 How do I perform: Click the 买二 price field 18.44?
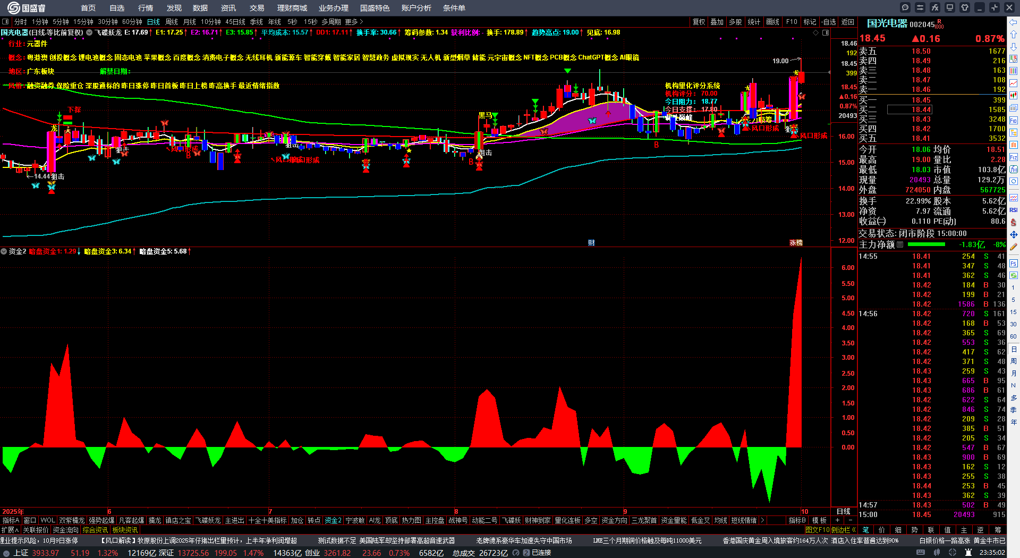(909, 109)
